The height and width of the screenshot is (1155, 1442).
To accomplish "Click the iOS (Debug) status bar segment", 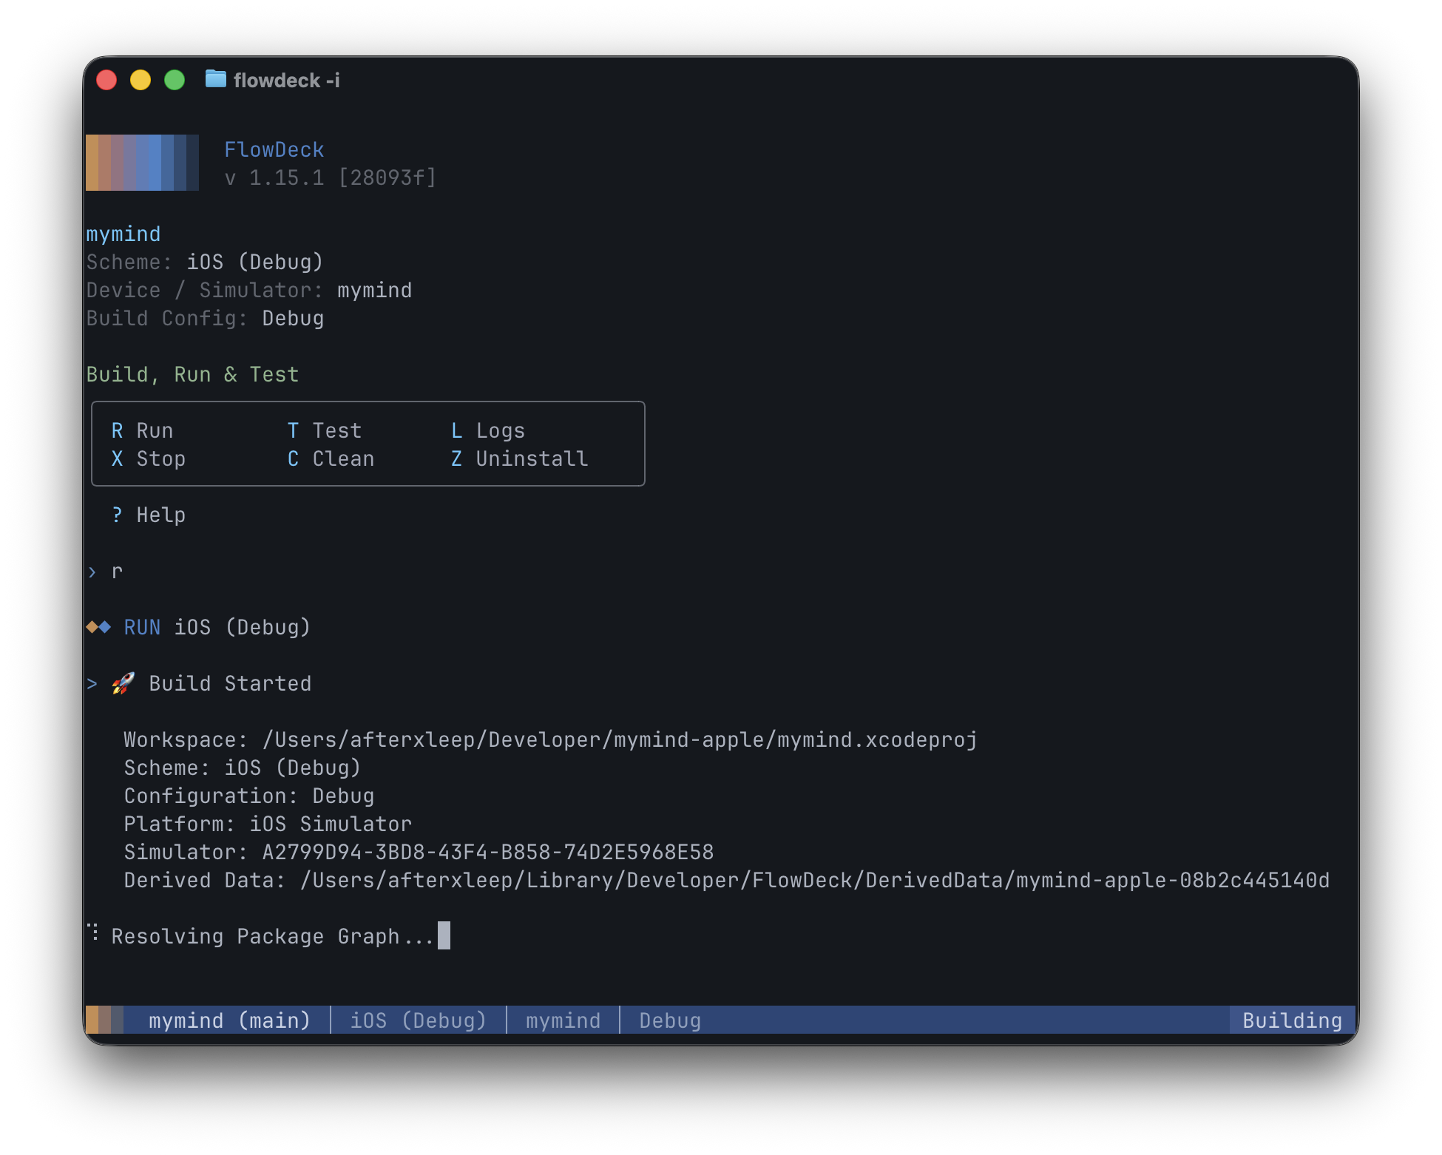I will pos(418,1020).
